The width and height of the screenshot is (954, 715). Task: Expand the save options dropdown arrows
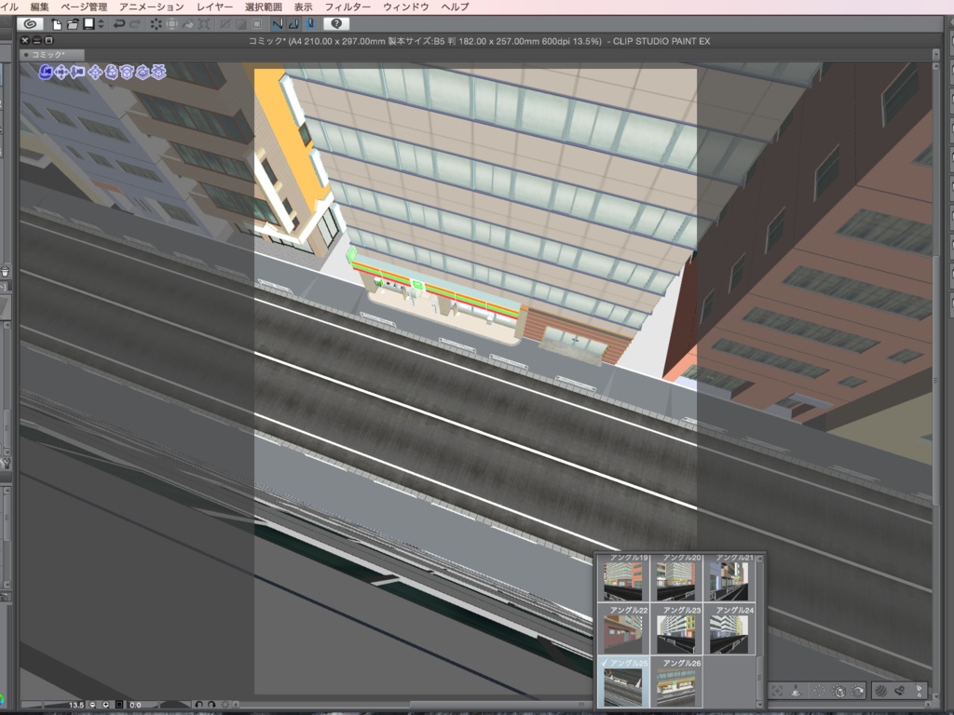point(100,23)
